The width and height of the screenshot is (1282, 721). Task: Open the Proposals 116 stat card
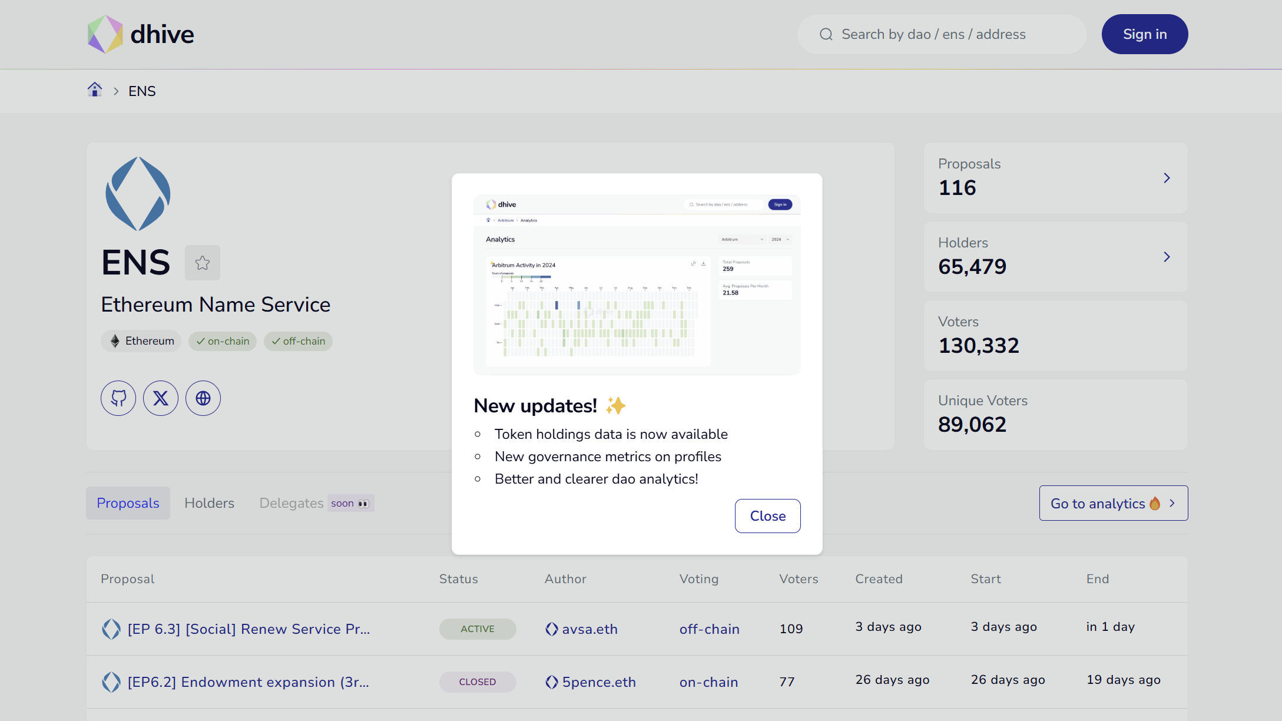pyautogui.click(x=1056, y=177)
